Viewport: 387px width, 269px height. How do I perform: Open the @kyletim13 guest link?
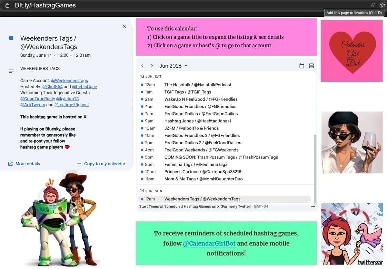67,99
